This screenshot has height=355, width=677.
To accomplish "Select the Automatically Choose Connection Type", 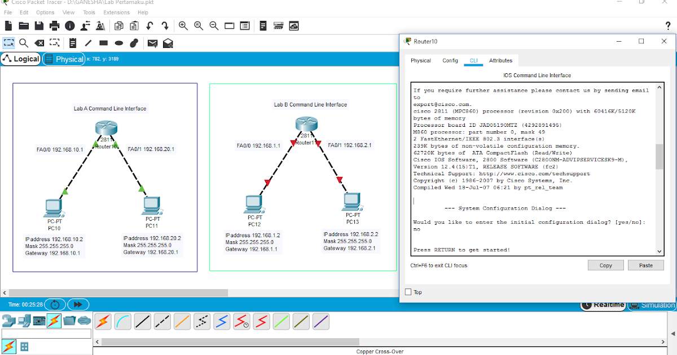I will point(102,321).
